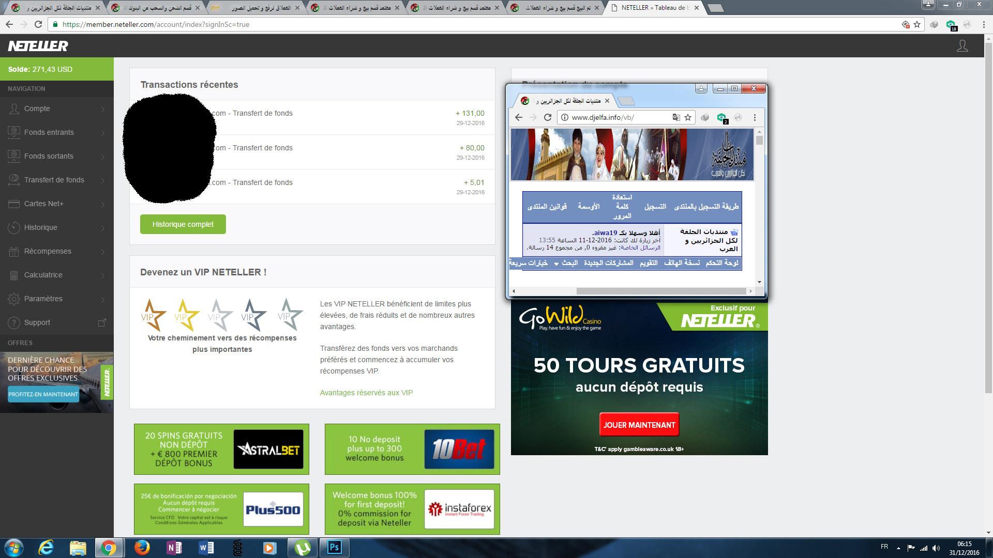Go back in the main Chrome window
993x558 pixels.
click(9, 24)
